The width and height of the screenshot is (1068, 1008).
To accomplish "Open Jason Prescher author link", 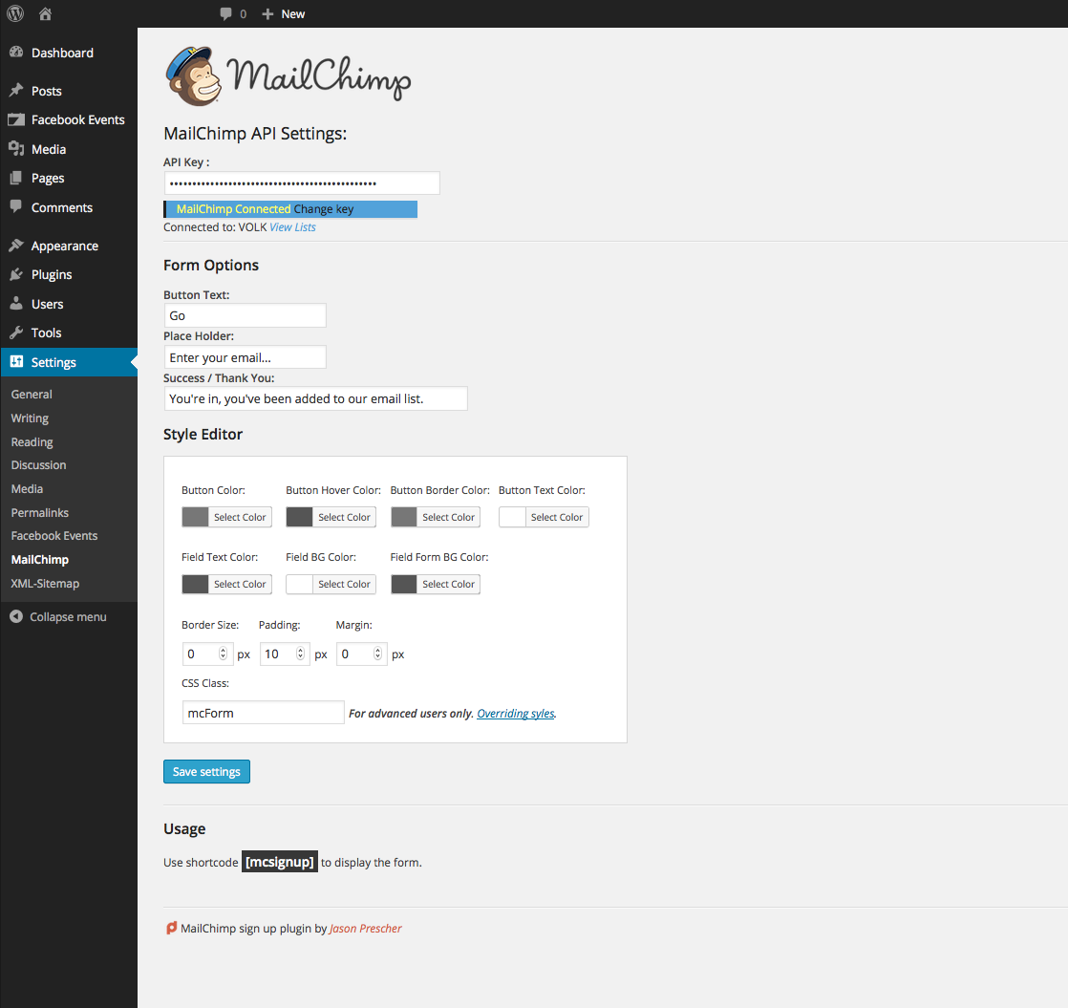I will click(366, 929).
